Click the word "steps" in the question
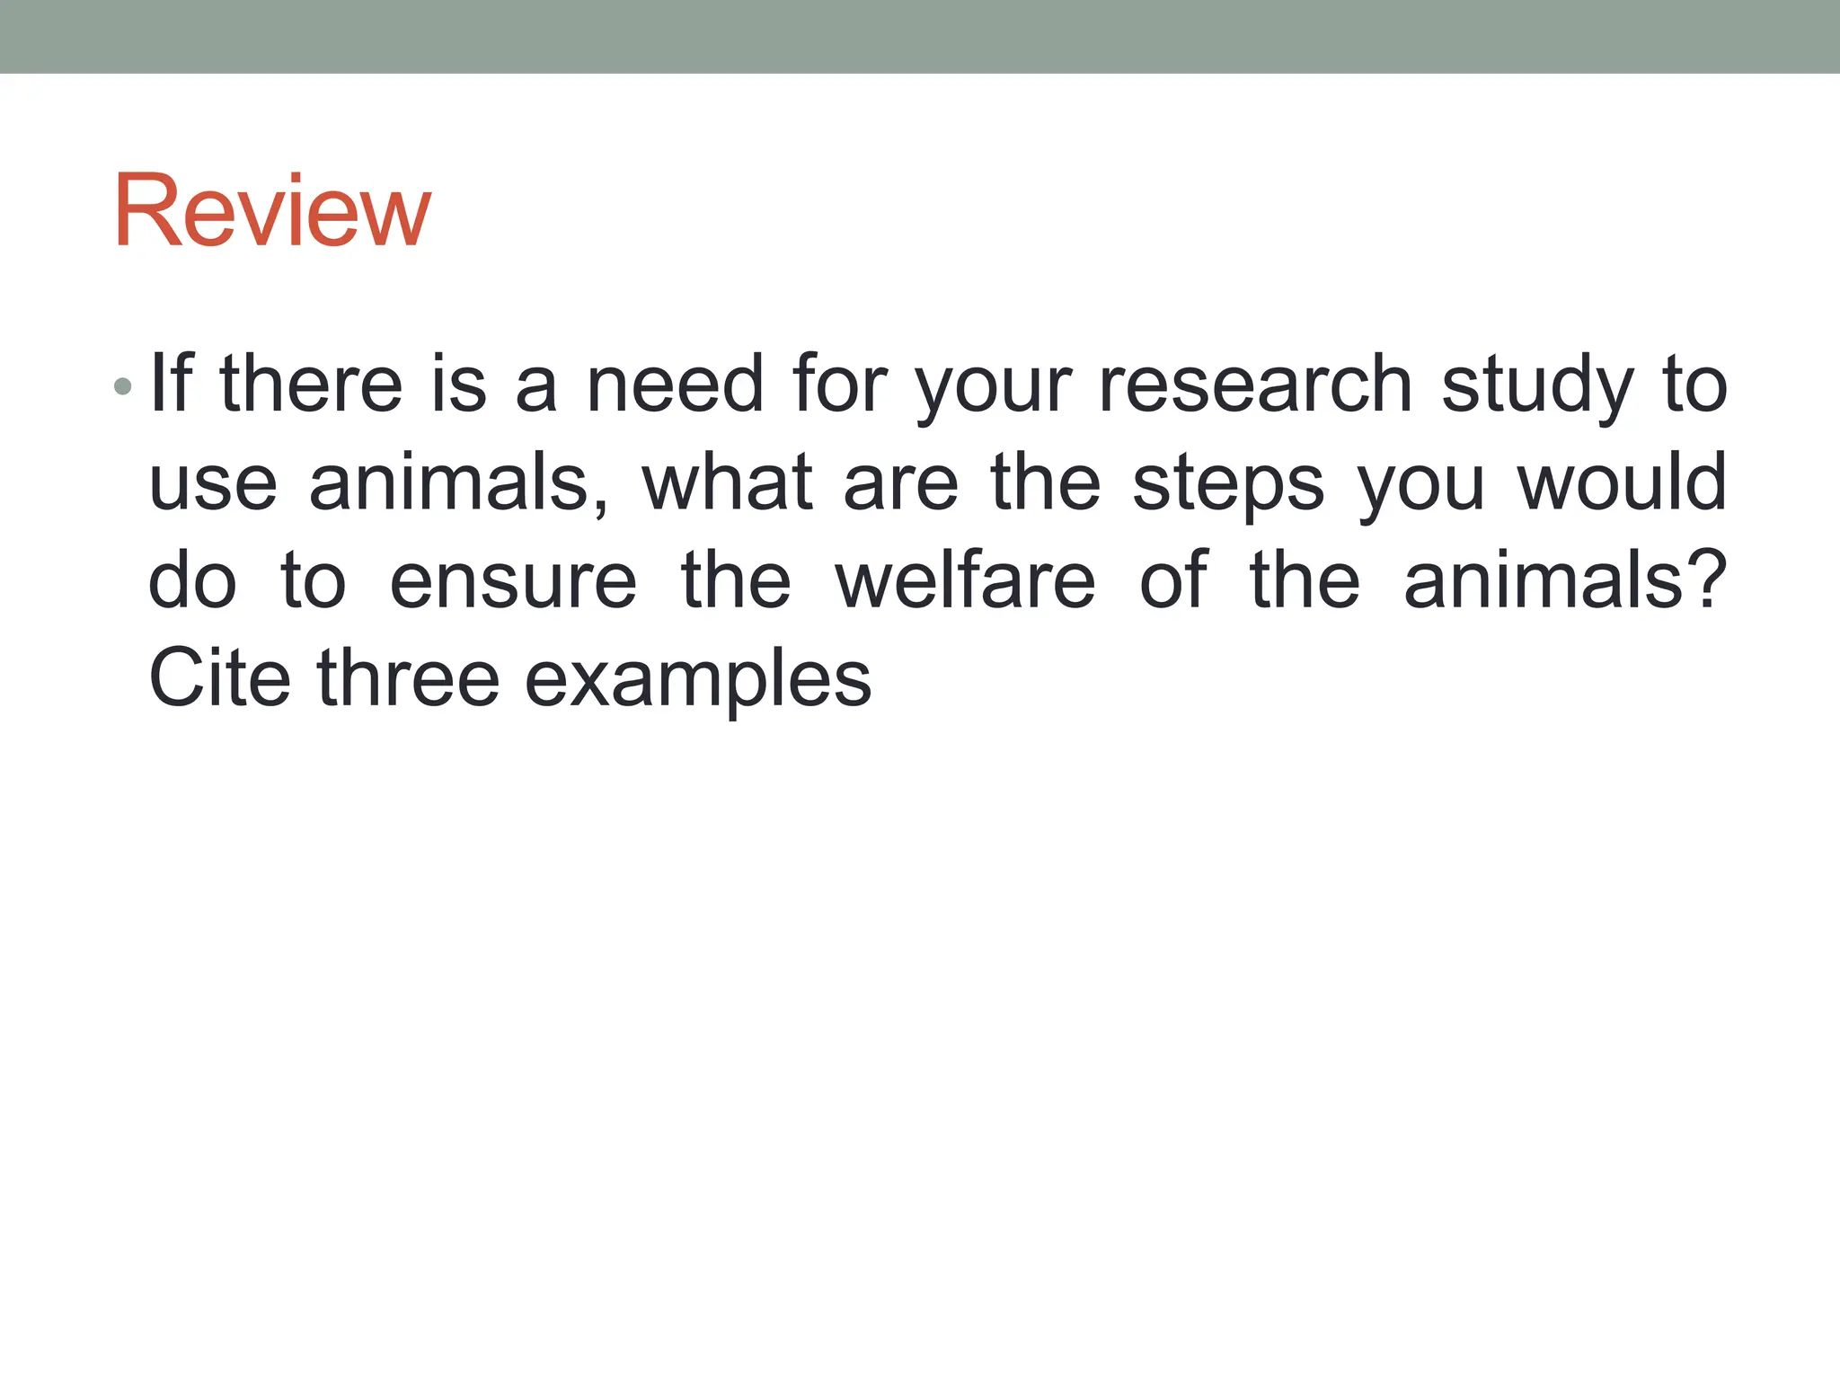The height and width of the screenshot is (1380, 1840). 1228,483
